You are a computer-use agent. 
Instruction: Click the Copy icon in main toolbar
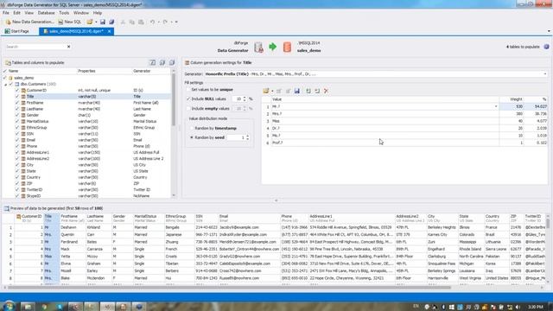pos(132,22)
